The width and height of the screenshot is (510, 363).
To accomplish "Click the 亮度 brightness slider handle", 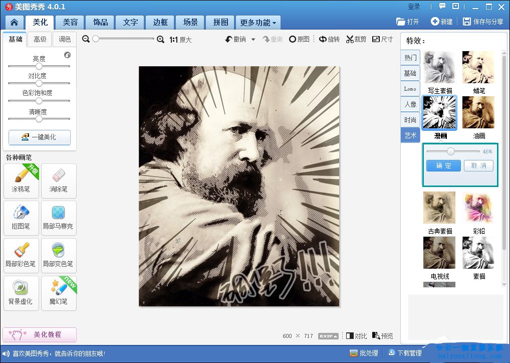I will tap(39, 66).
